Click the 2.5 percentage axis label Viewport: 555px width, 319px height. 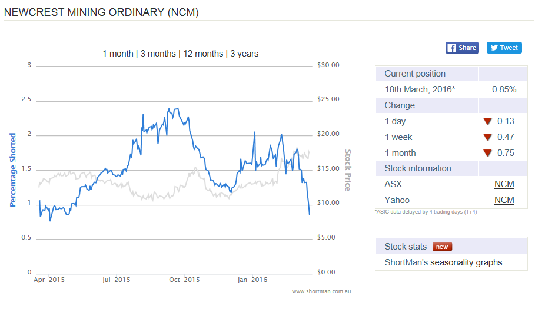(26, 99)
